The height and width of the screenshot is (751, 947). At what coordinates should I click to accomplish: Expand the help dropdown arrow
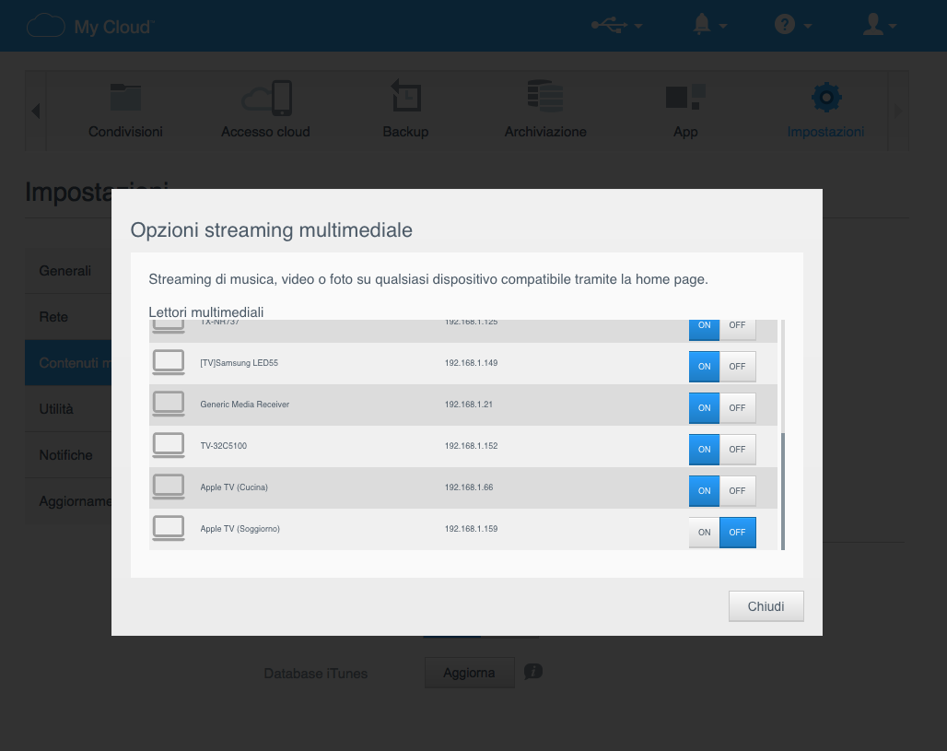click(808, 26)
